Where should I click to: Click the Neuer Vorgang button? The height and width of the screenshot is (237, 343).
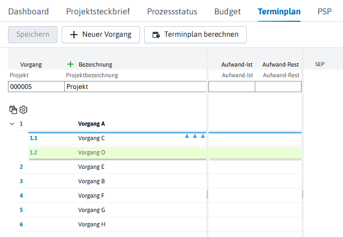coord(101,35)
